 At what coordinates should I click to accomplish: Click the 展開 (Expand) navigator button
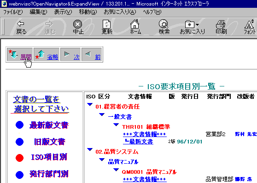(x=20, y=55)
